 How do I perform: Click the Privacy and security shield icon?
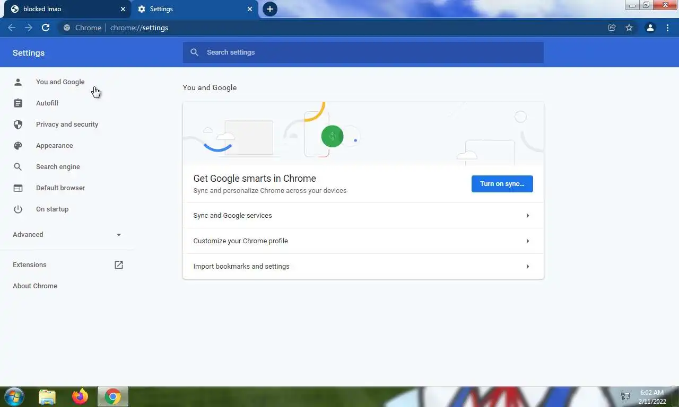pyautogui.click(x=18, y=124)
